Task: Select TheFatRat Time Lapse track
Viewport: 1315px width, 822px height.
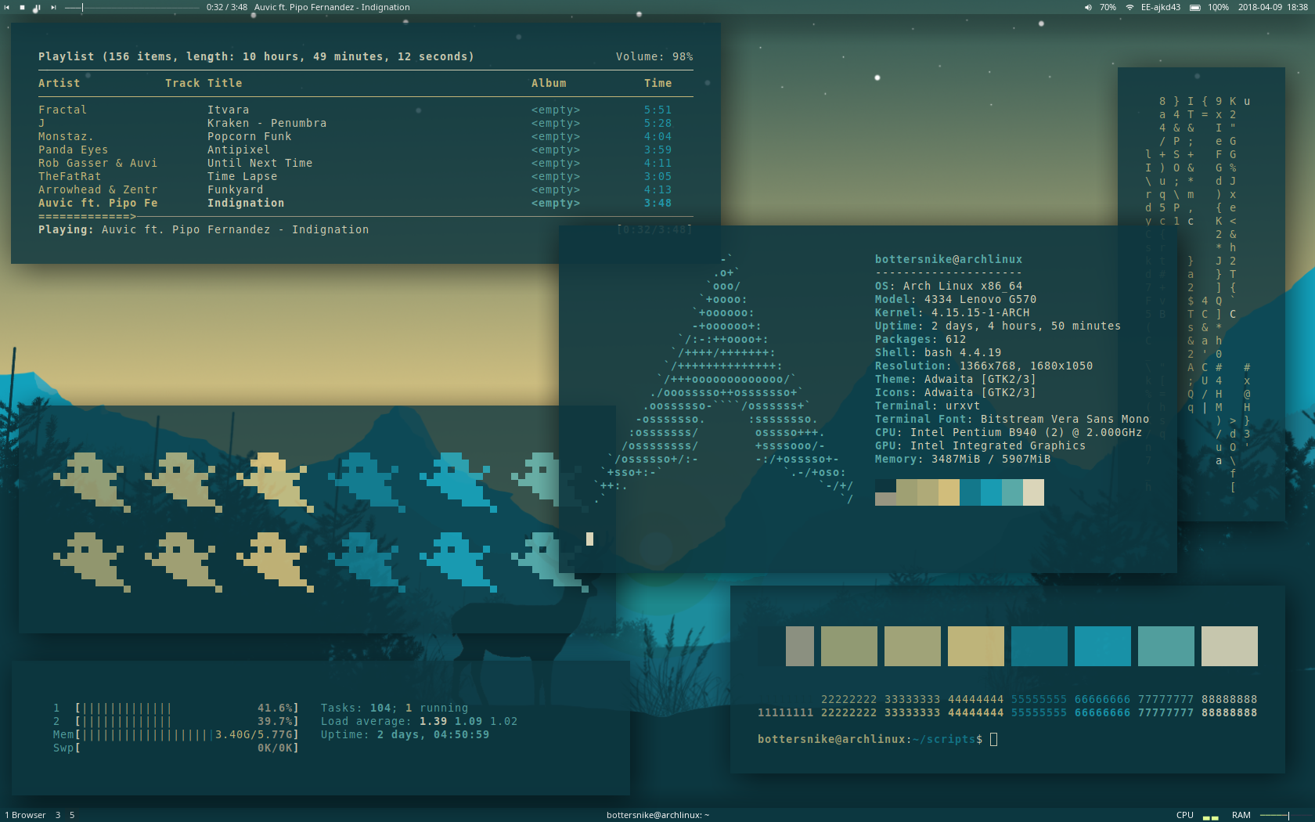Action: click(x=366, y=176)
